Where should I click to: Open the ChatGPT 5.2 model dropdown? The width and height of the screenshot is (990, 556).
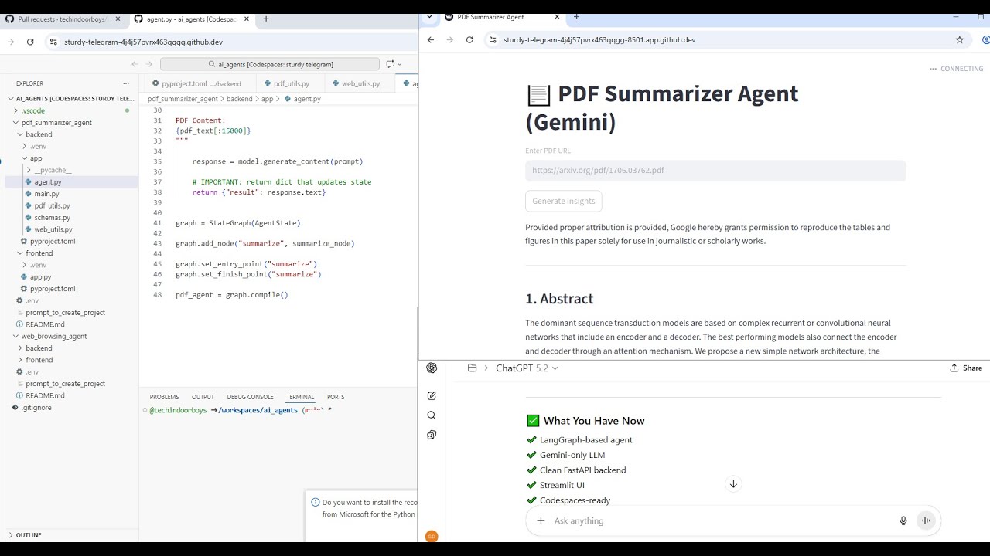pos(527,368)
